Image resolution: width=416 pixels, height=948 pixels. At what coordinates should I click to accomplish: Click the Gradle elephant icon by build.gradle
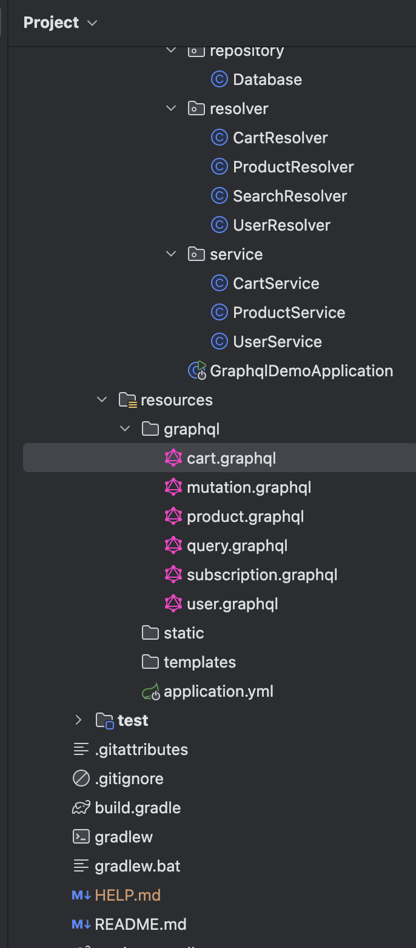coord(81,808)
